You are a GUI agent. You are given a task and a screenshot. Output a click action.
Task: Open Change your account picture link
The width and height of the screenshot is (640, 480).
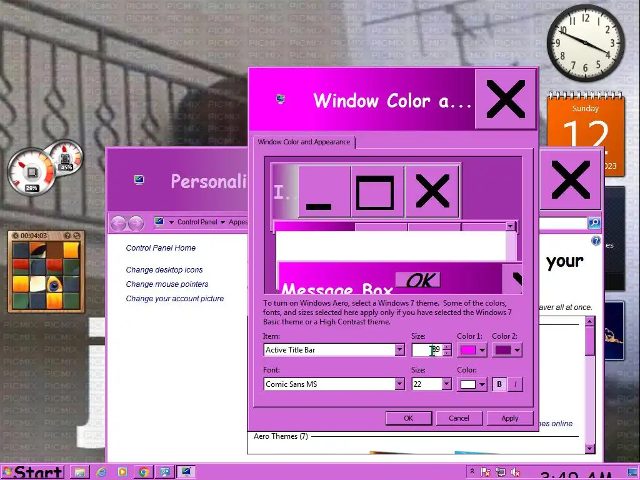tap(175, 298)
